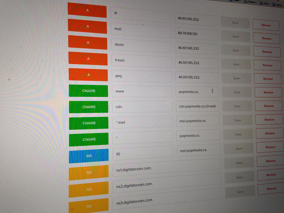
Task: Click the A record badge for gag
Action: (x=88, y=75)
